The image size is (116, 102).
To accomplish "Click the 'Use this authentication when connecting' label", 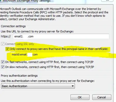I will point(48,81).
